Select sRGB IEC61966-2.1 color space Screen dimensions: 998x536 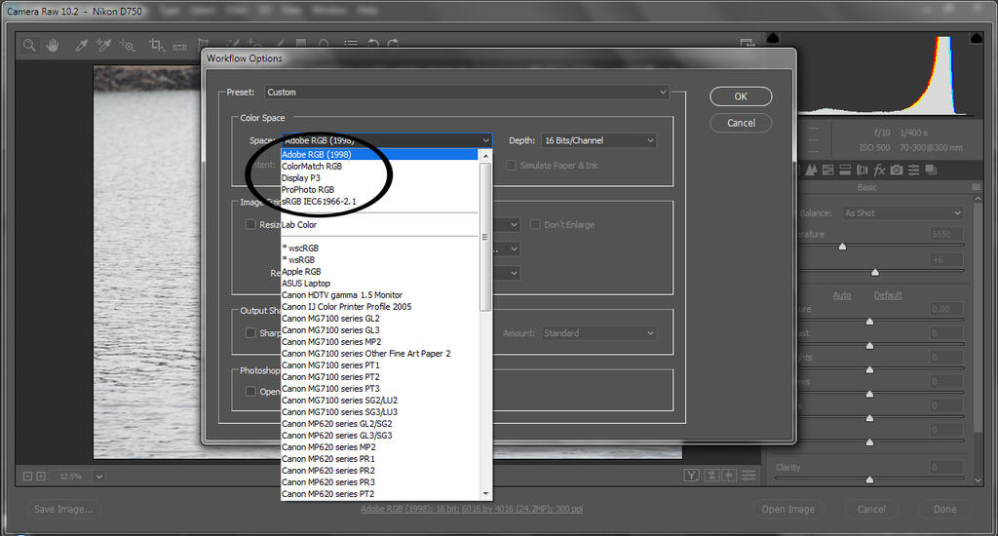(319, 202)
